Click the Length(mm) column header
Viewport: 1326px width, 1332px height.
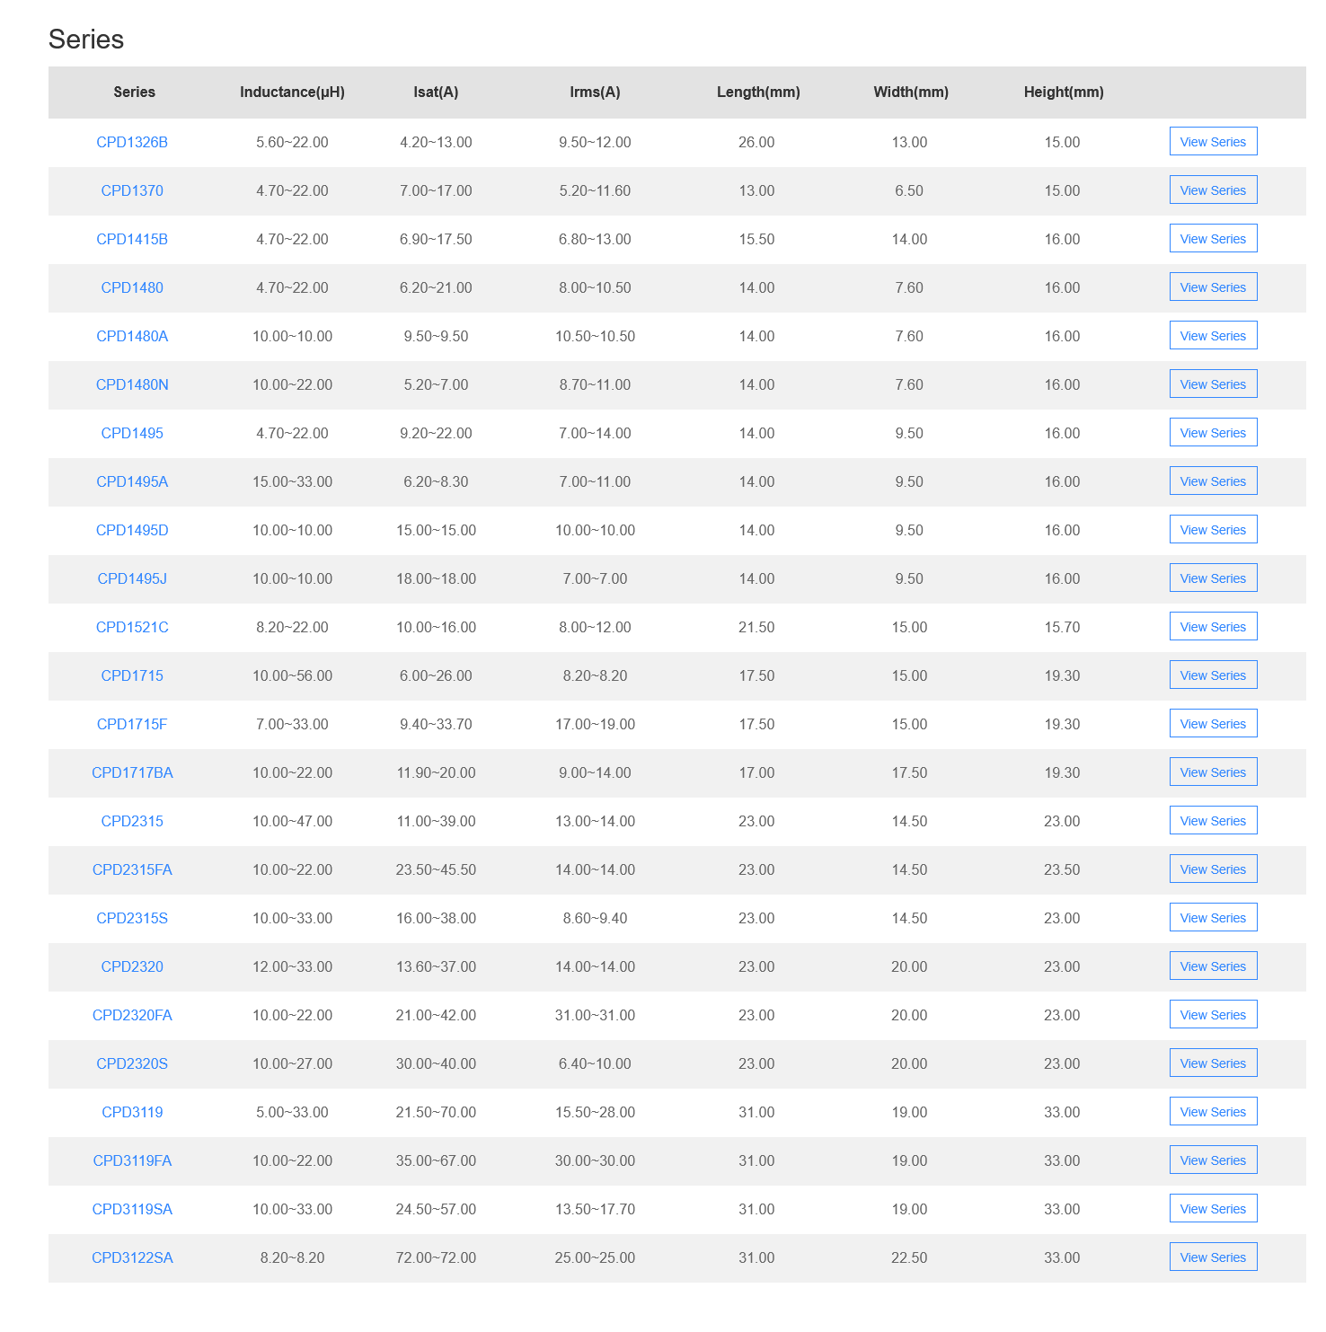click(758, 92)
